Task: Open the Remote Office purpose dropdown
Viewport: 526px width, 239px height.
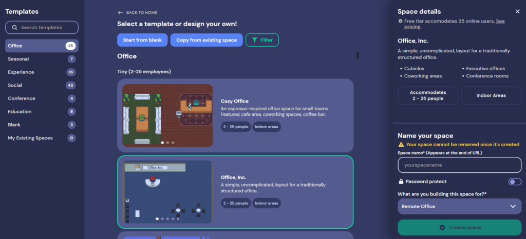Action: [x=460, y=207]
